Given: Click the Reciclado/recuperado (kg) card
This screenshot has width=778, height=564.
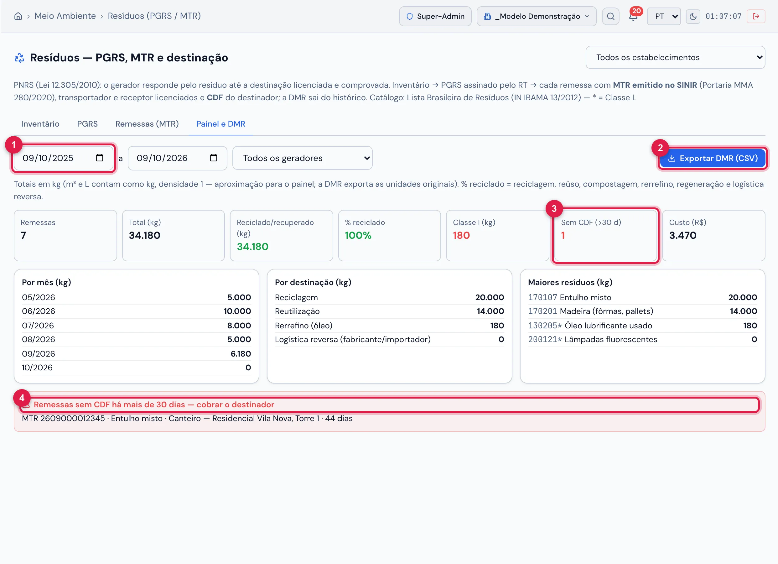Looking at the screenshot, I should [x=281, y=236].
